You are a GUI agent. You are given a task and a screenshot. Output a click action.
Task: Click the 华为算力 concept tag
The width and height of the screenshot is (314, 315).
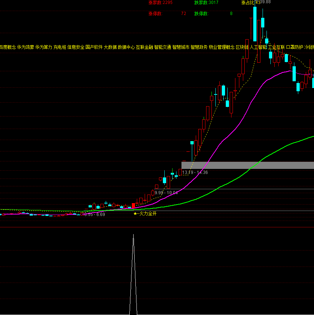[x=44, y=47]
